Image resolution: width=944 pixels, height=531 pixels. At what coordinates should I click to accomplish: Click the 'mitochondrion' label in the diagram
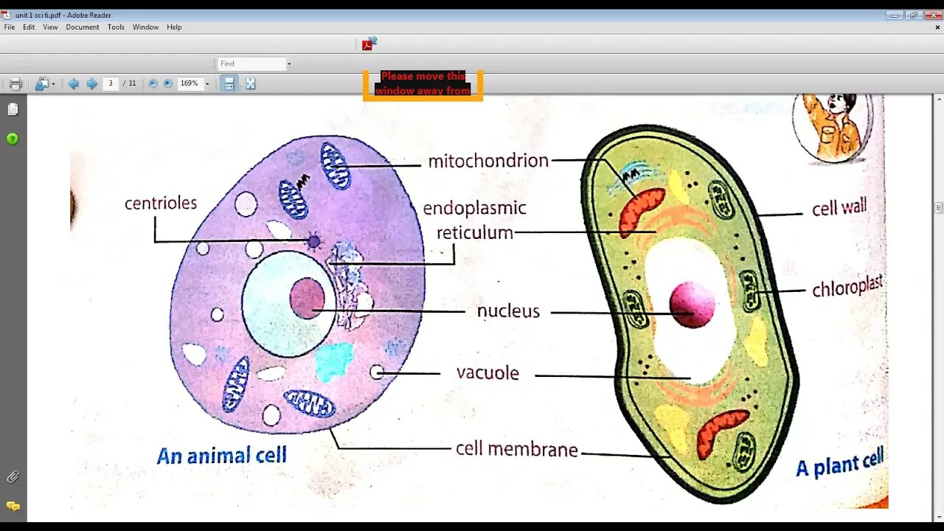(x=488, y=161)
